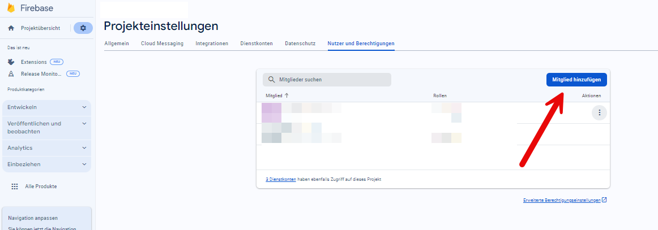
Task: Click the Projektübersicht home icon
Action: click(x=11, y=28)
